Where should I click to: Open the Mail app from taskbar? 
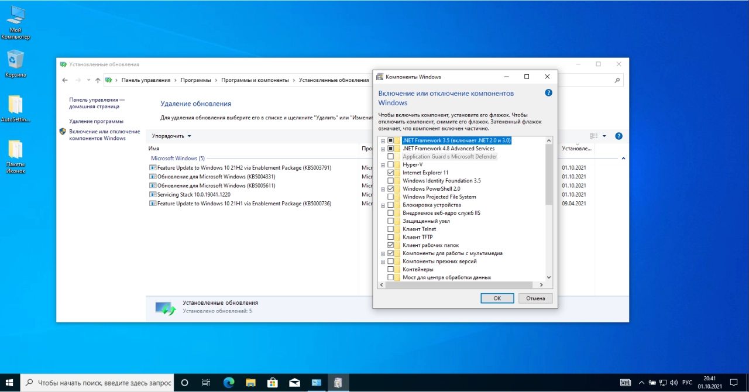point(294,383)
